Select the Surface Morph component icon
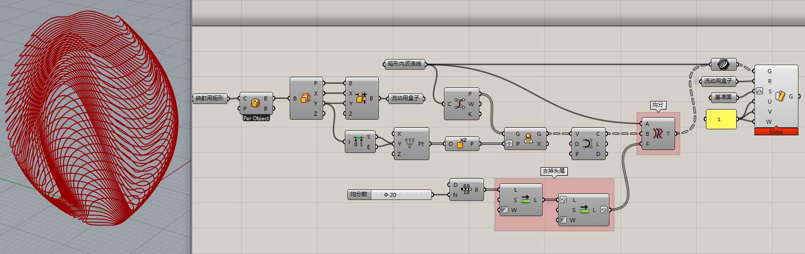 click(x=780, y=96)
